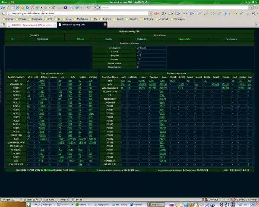Open the Science bookmarks folder

(105, 19)
